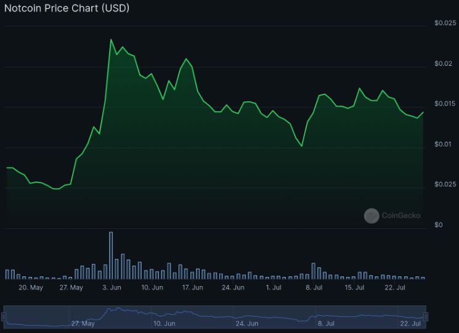Click the right range navigator handle

[x=425, y=316]
